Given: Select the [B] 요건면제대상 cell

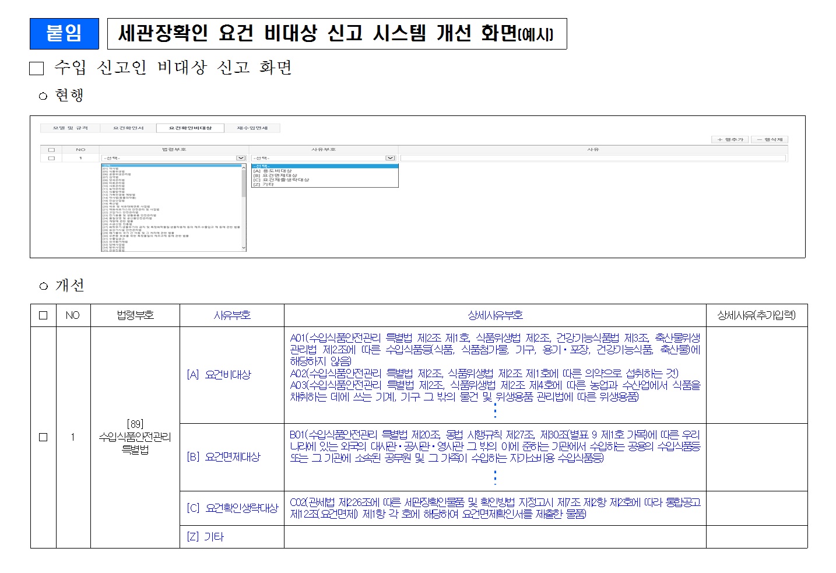Looking at the screenshot, I should [x=232, y=457].
